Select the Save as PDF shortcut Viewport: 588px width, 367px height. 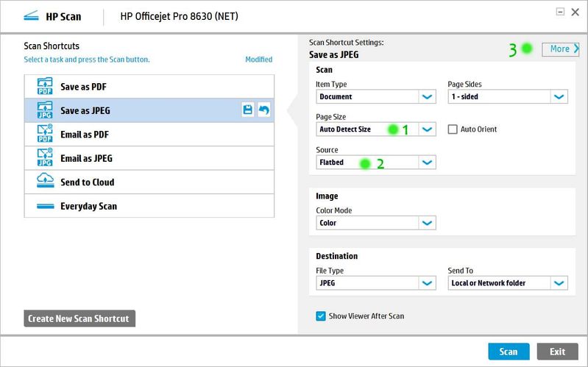149,87
